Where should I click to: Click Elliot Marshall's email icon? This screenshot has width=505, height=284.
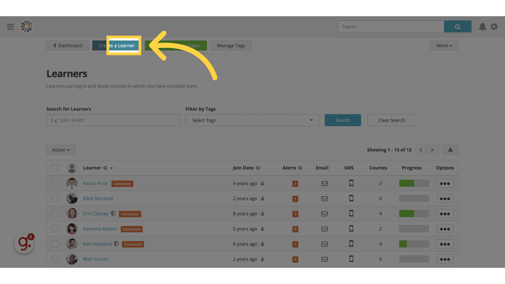pos(324,198)
